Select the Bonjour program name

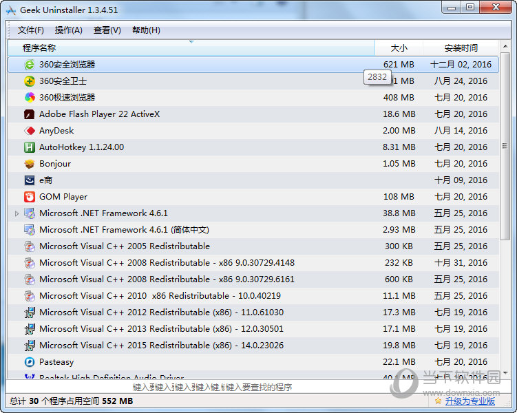(x=55, y=164)
